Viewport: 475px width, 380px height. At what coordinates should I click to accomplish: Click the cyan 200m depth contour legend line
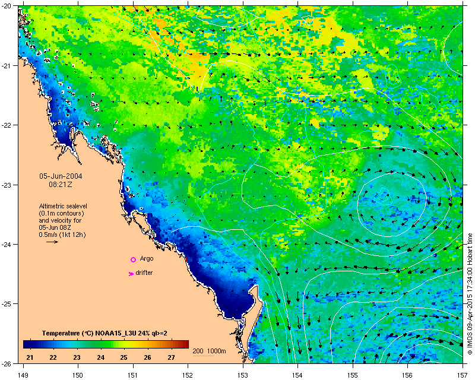[x=203, y=356]
